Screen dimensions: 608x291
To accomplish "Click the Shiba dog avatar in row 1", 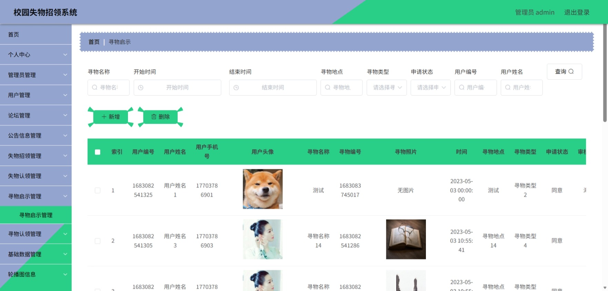I will [x=263, y=189].
